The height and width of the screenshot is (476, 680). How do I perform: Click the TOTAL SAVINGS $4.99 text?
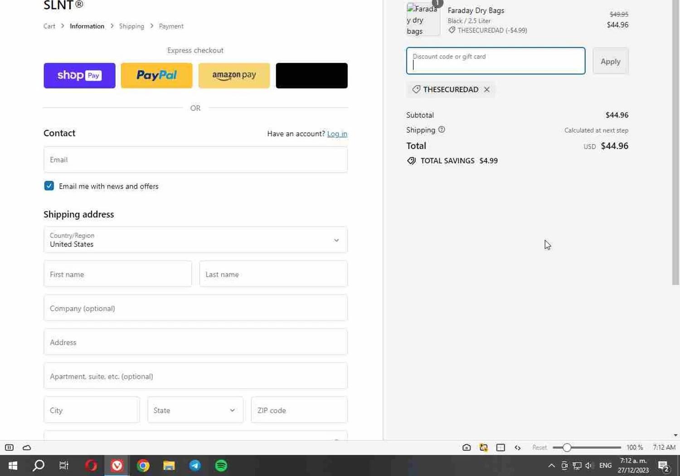tap(459, 161)
